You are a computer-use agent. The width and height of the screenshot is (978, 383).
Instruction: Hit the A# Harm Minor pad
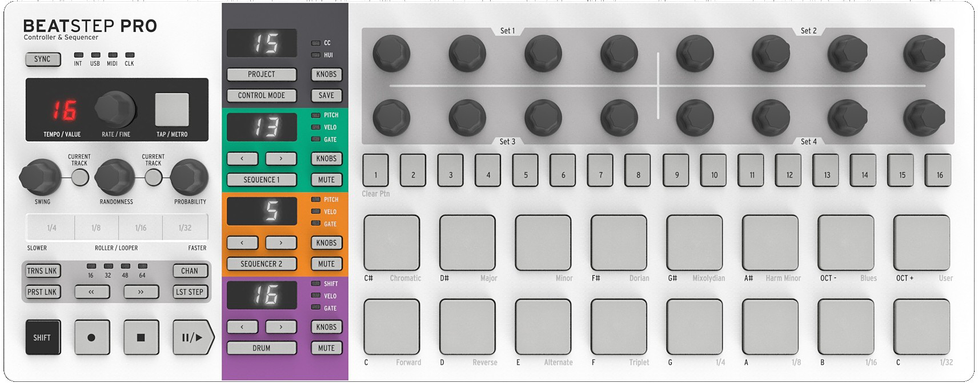tap(770, 243)
